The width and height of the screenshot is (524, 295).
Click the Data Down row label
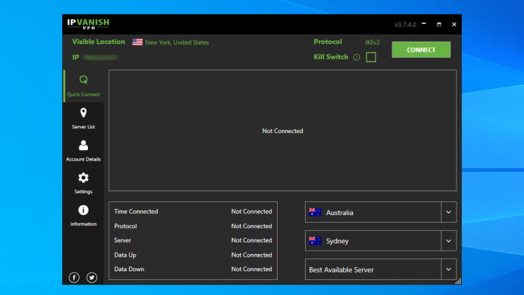coord(129,269)
